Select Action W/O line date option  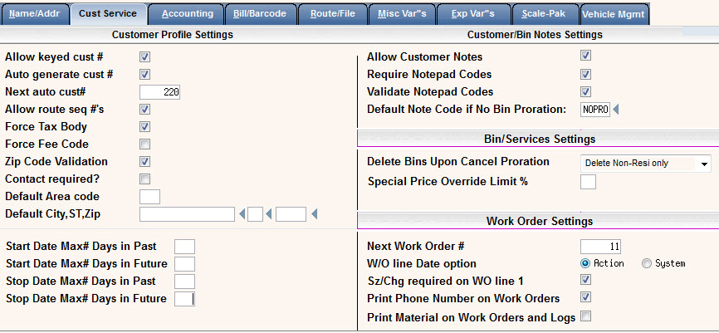pyautogui.click(x=584, y=263)
